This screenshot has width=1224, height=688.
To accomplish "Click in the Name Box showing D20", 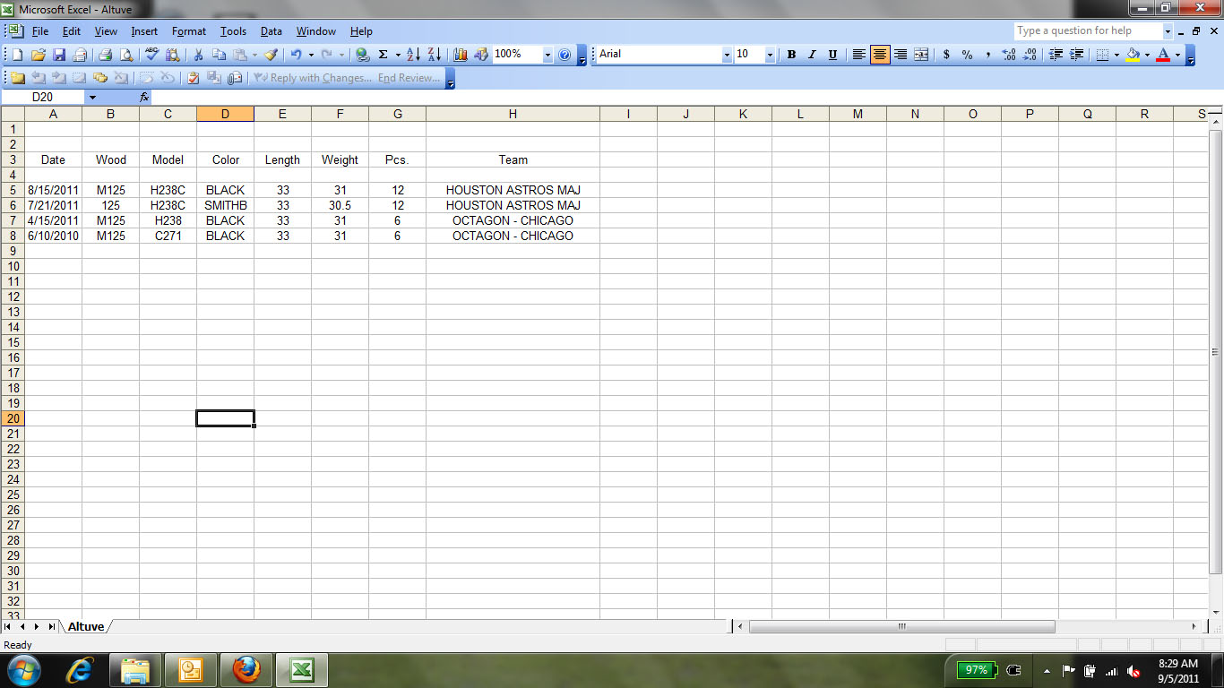I will point(44,97).
